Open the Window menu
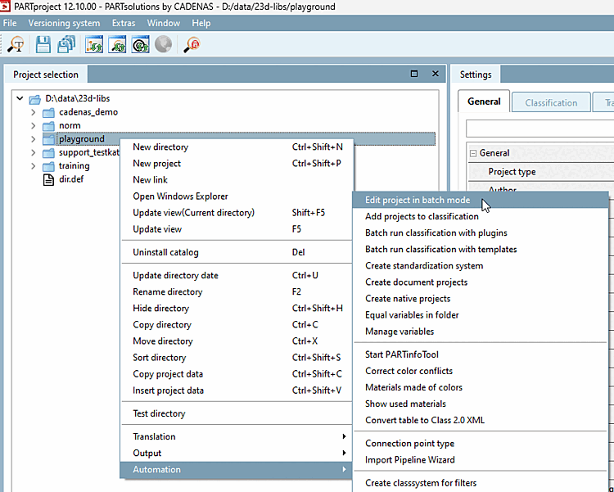The image size is (614, 492). pos(163,23)
